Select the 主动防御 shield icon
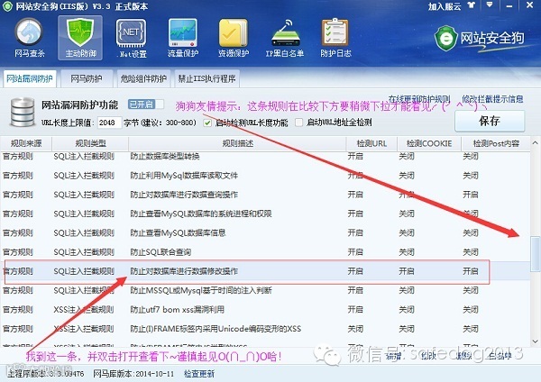Screen dimensions: 541x382 [80, 38]
